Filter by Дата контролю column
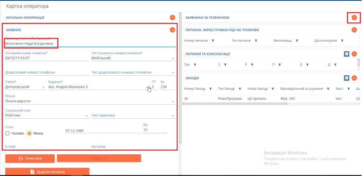This screenshot has width=362, height=176. click(342, 41)
